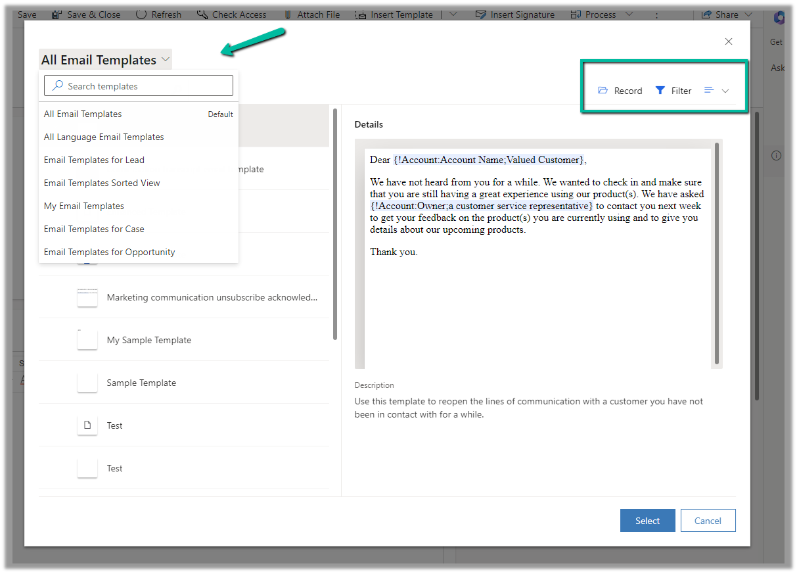Click the Sample Template thumbnail icon

click(87, 383)
